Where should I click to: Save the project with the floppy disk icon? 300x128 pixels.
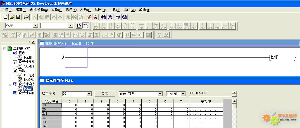(18, 17)
